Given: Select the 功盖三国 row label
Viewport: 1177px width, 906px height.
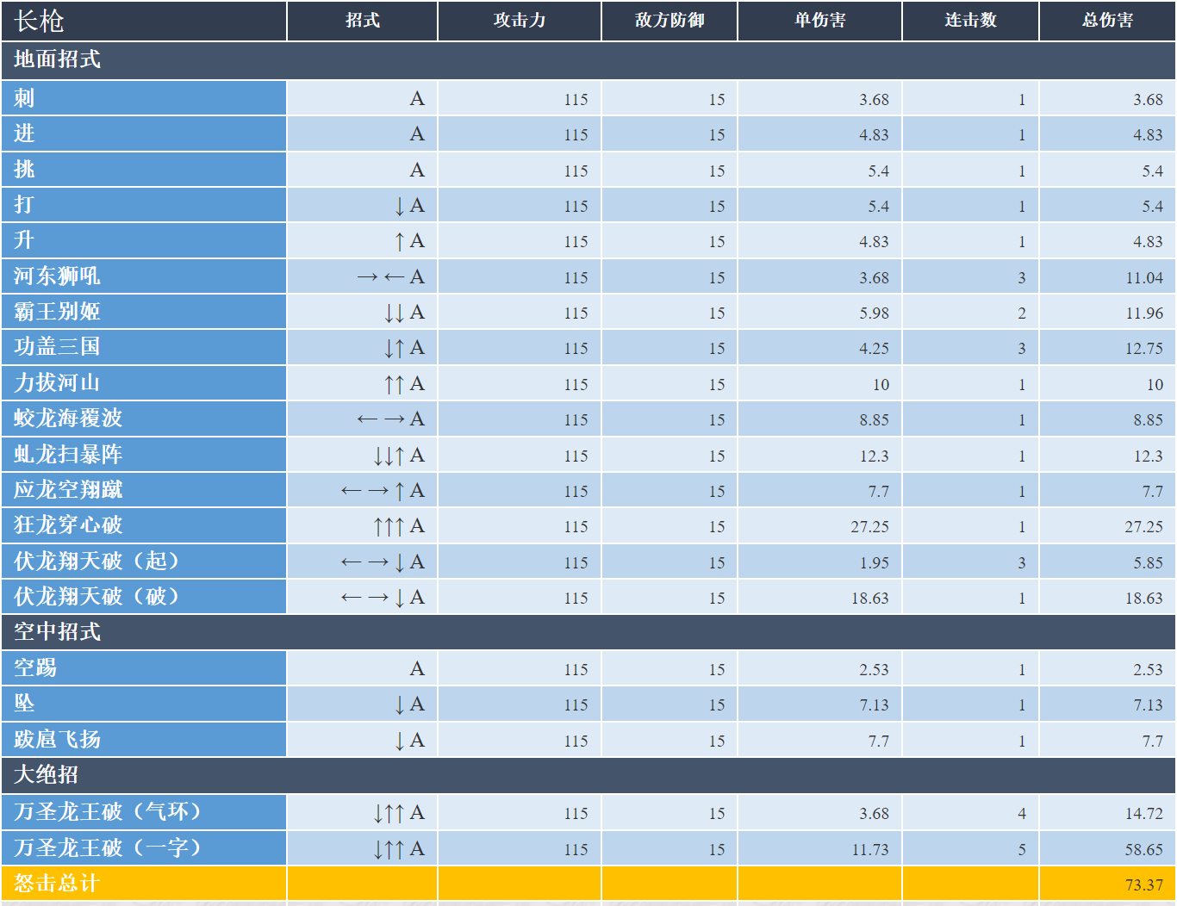Looking at the screenshot, I should pyautogui.click(x=144, y=347).
